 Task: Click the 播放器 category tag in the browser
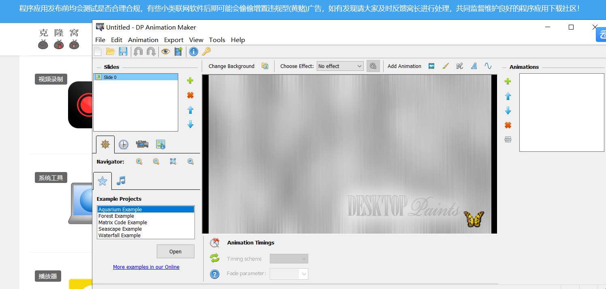48,276
